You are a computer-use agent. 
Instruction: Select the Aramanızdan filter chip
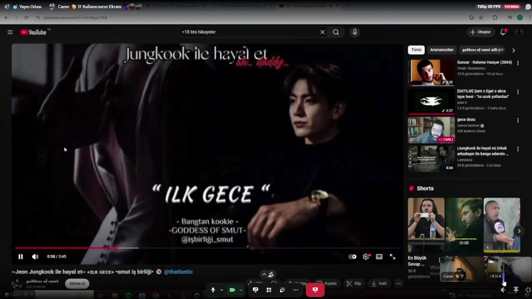[441, 50]
